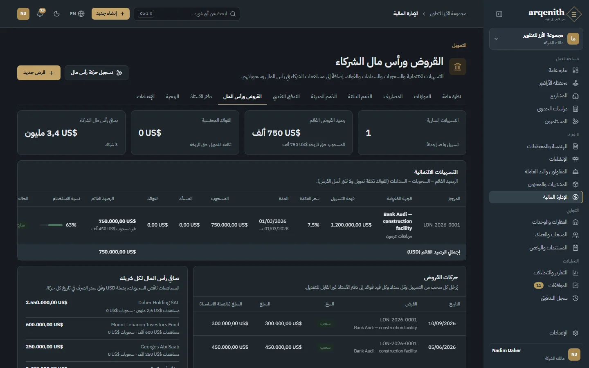Open notifications bell with 23 badge
The image size is (589, 368).
pos(40,13)
